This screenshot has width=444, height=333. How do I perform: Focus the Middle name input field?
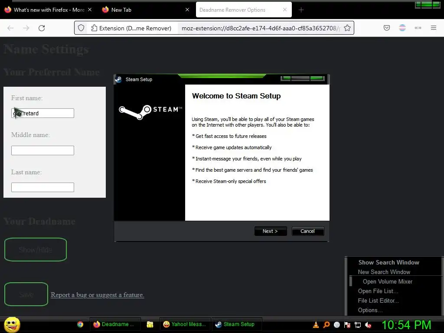coord(43,150)
